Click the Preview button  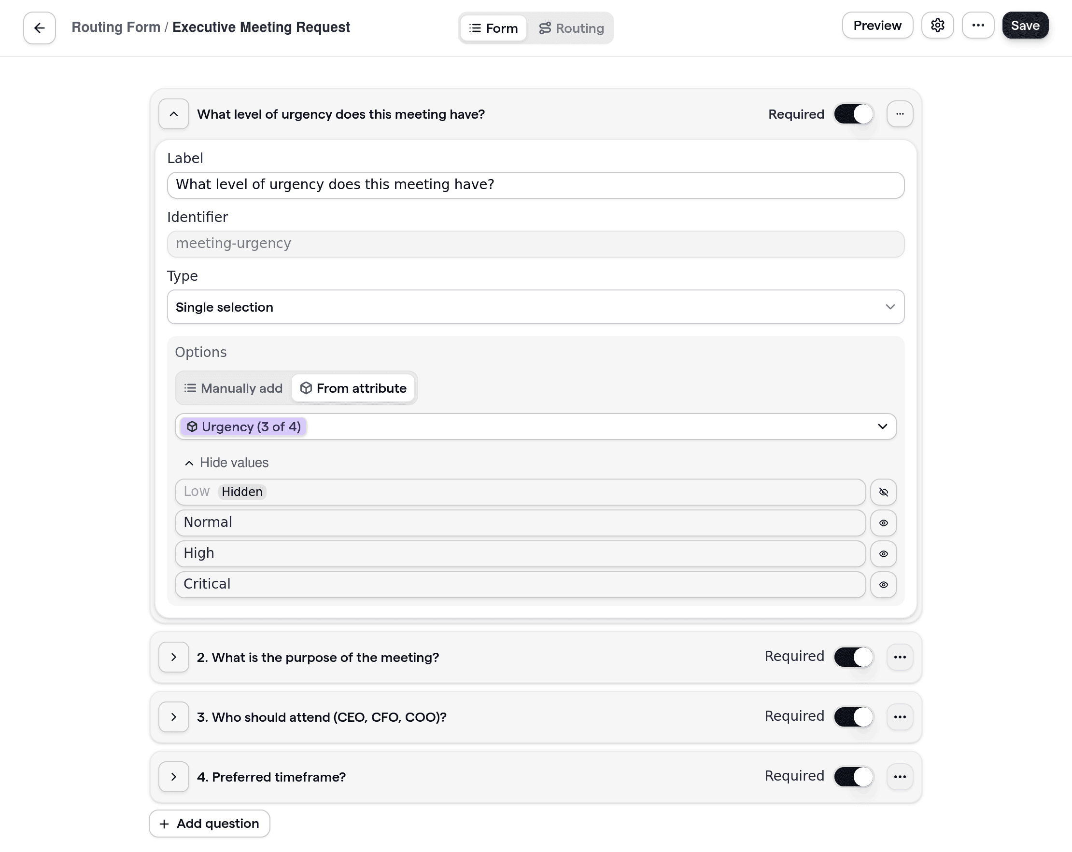pos(877,25)
